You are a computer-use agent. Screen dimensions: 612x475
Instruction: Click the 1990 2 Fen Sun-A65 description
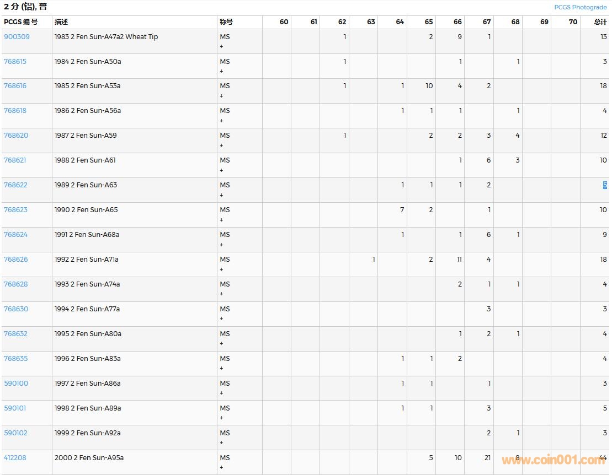point(86,210)
